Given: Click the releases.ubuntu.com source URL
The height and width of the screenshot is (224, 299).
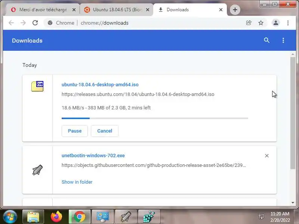Looking at the screenshot, I should click(138, 94).
